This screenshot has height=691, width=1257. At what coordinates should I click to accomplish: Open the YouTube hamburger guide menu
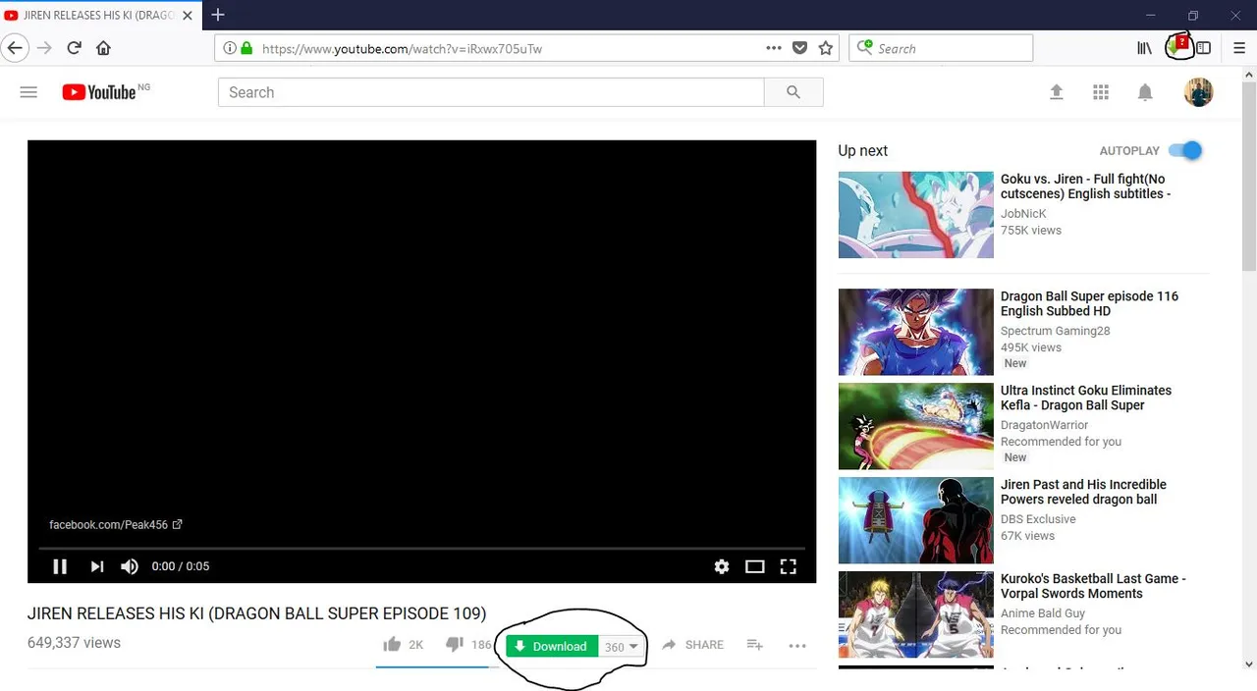[28, 92]
